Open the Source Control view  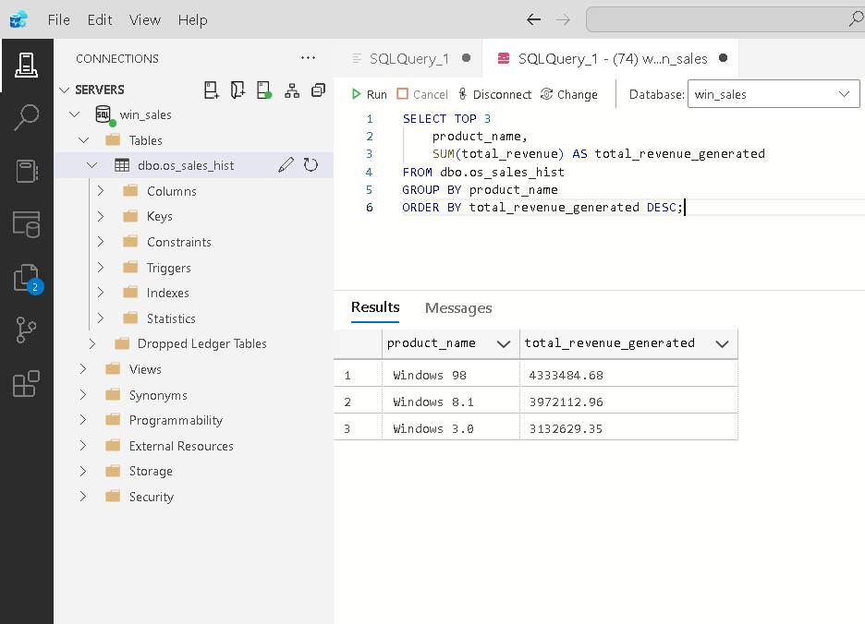pyautogui.click(x=26, y=330)
